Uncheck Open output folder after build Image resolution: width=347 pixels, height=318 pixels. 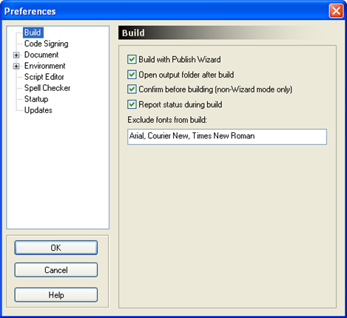coord(132,75)
